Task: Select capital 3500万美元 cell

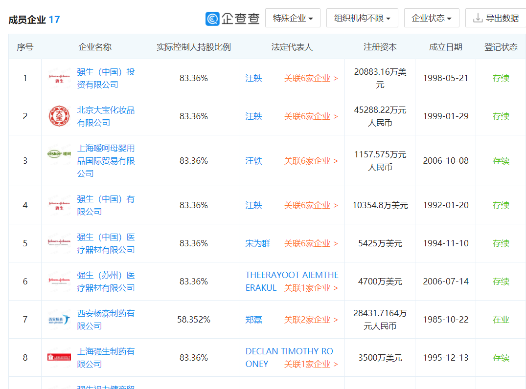Action: pos(380,358)
